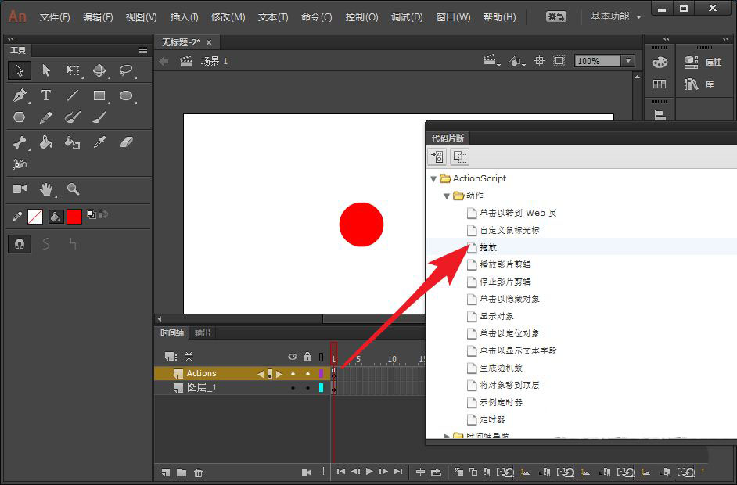
Task: Select the PolyStar hexagon tool
Action: tap(20, 117)
